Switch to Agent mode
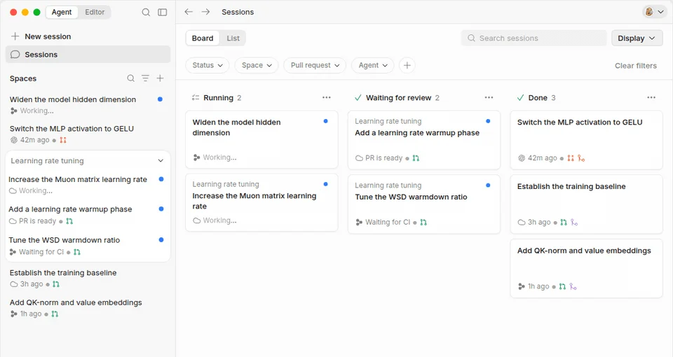 click(62, 12)
